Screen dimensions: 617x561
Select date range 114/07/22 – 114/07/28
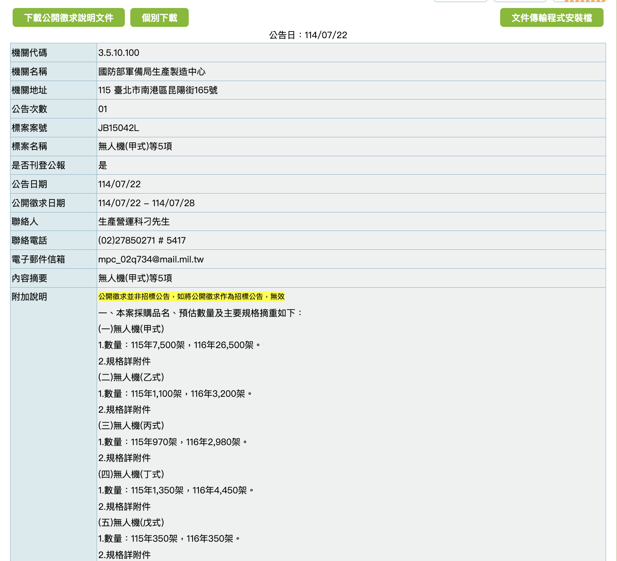click(146, 203)
